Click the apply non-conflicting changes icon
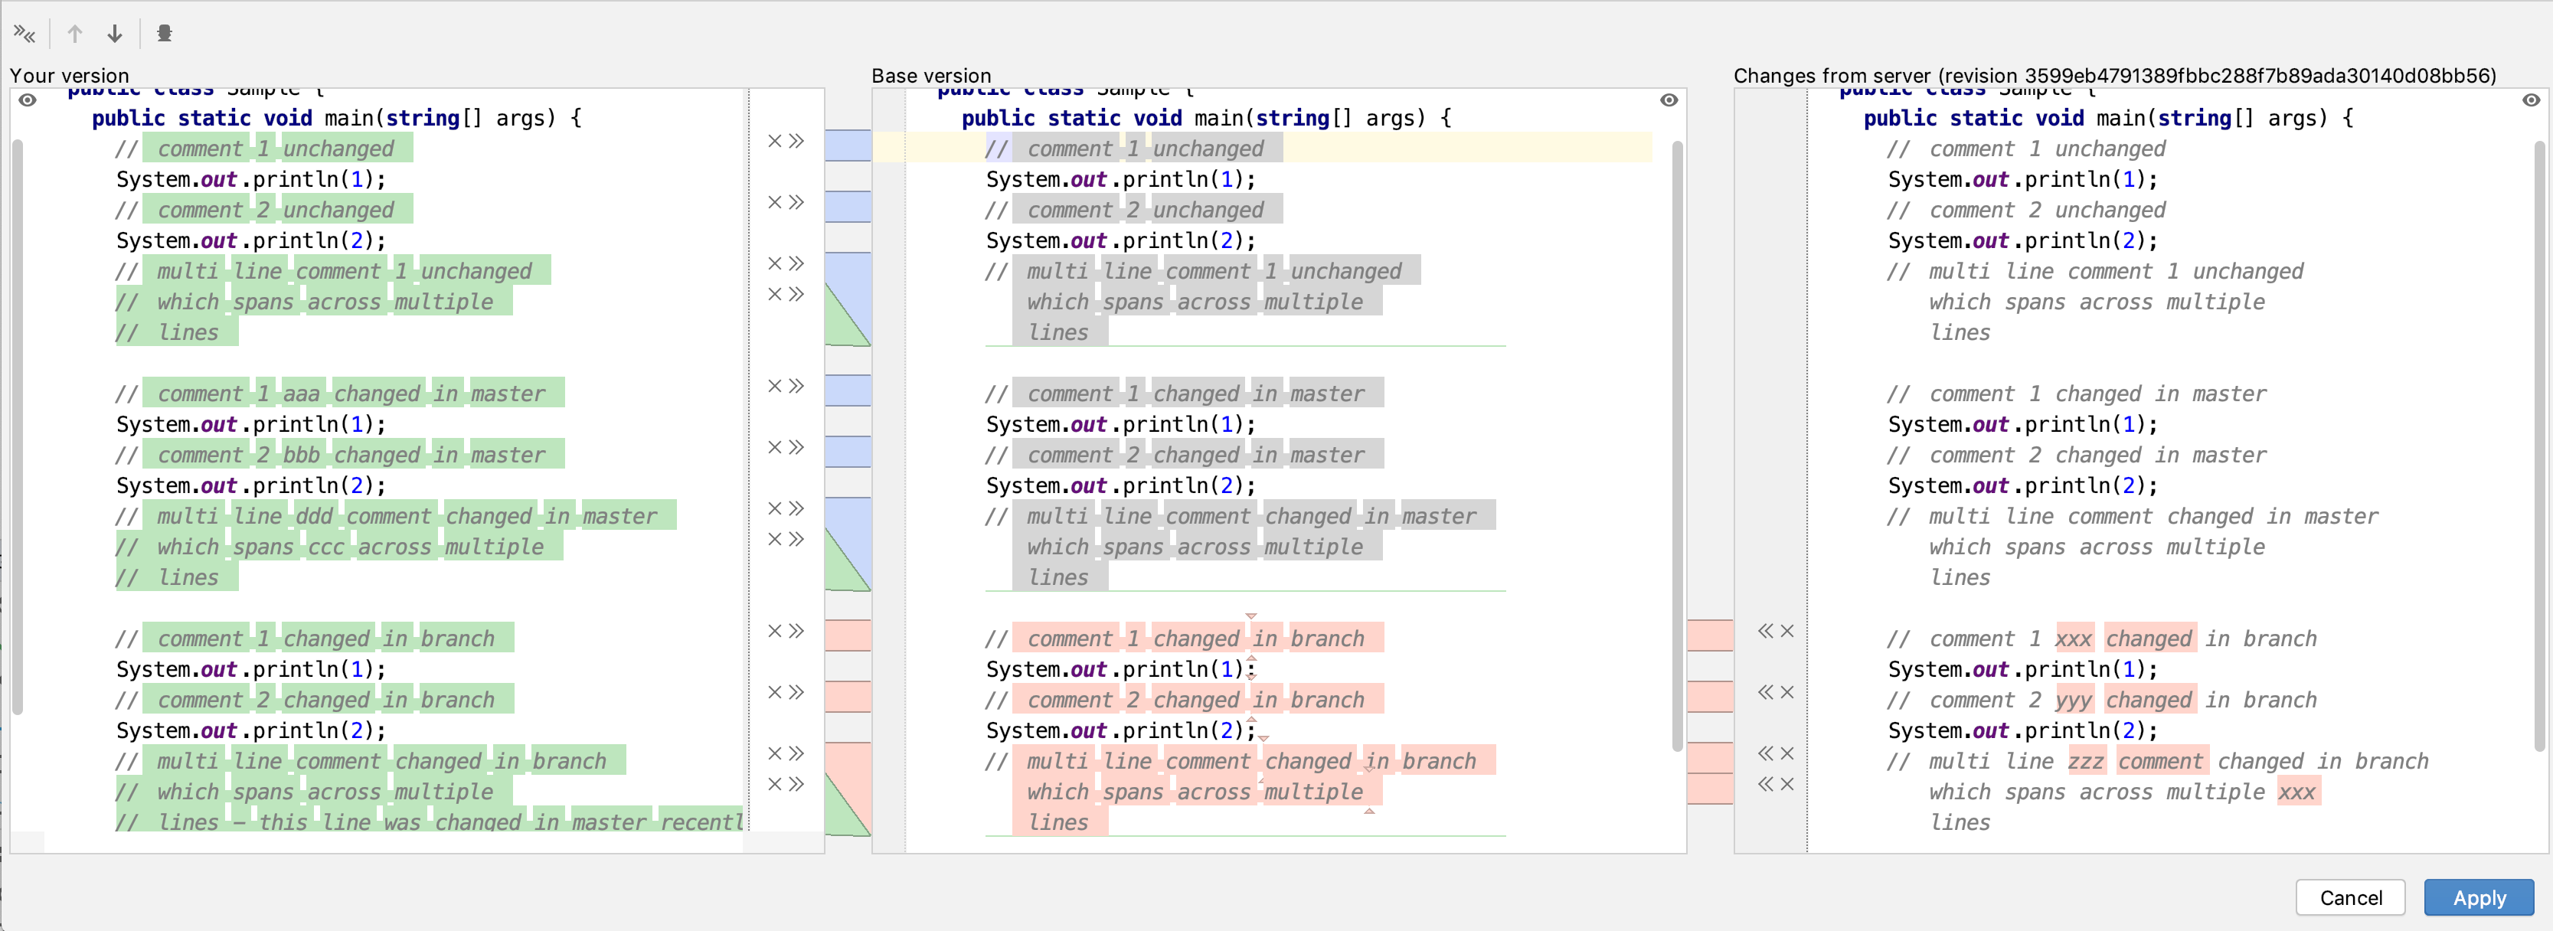Image resolution: width=2553 pixels, height=931 pixels. click(25, 34)
